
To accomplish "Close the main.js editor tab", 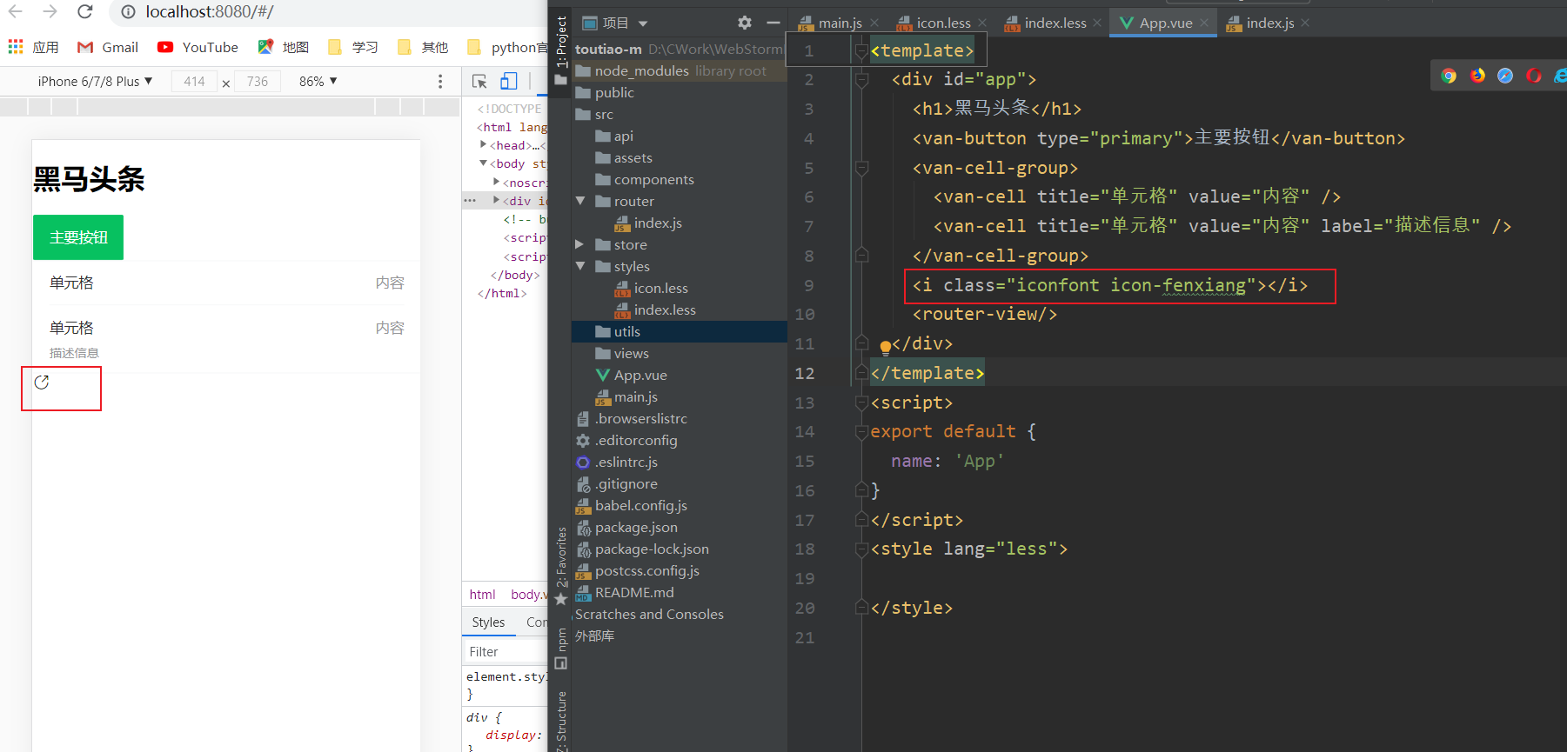I will (874, 23).
